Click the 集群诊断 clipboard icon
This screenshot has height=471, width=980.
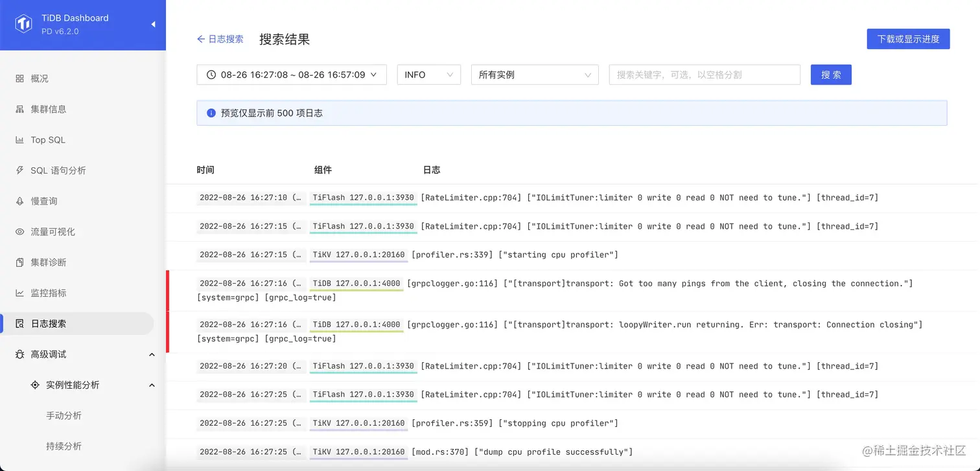[19, 262]
